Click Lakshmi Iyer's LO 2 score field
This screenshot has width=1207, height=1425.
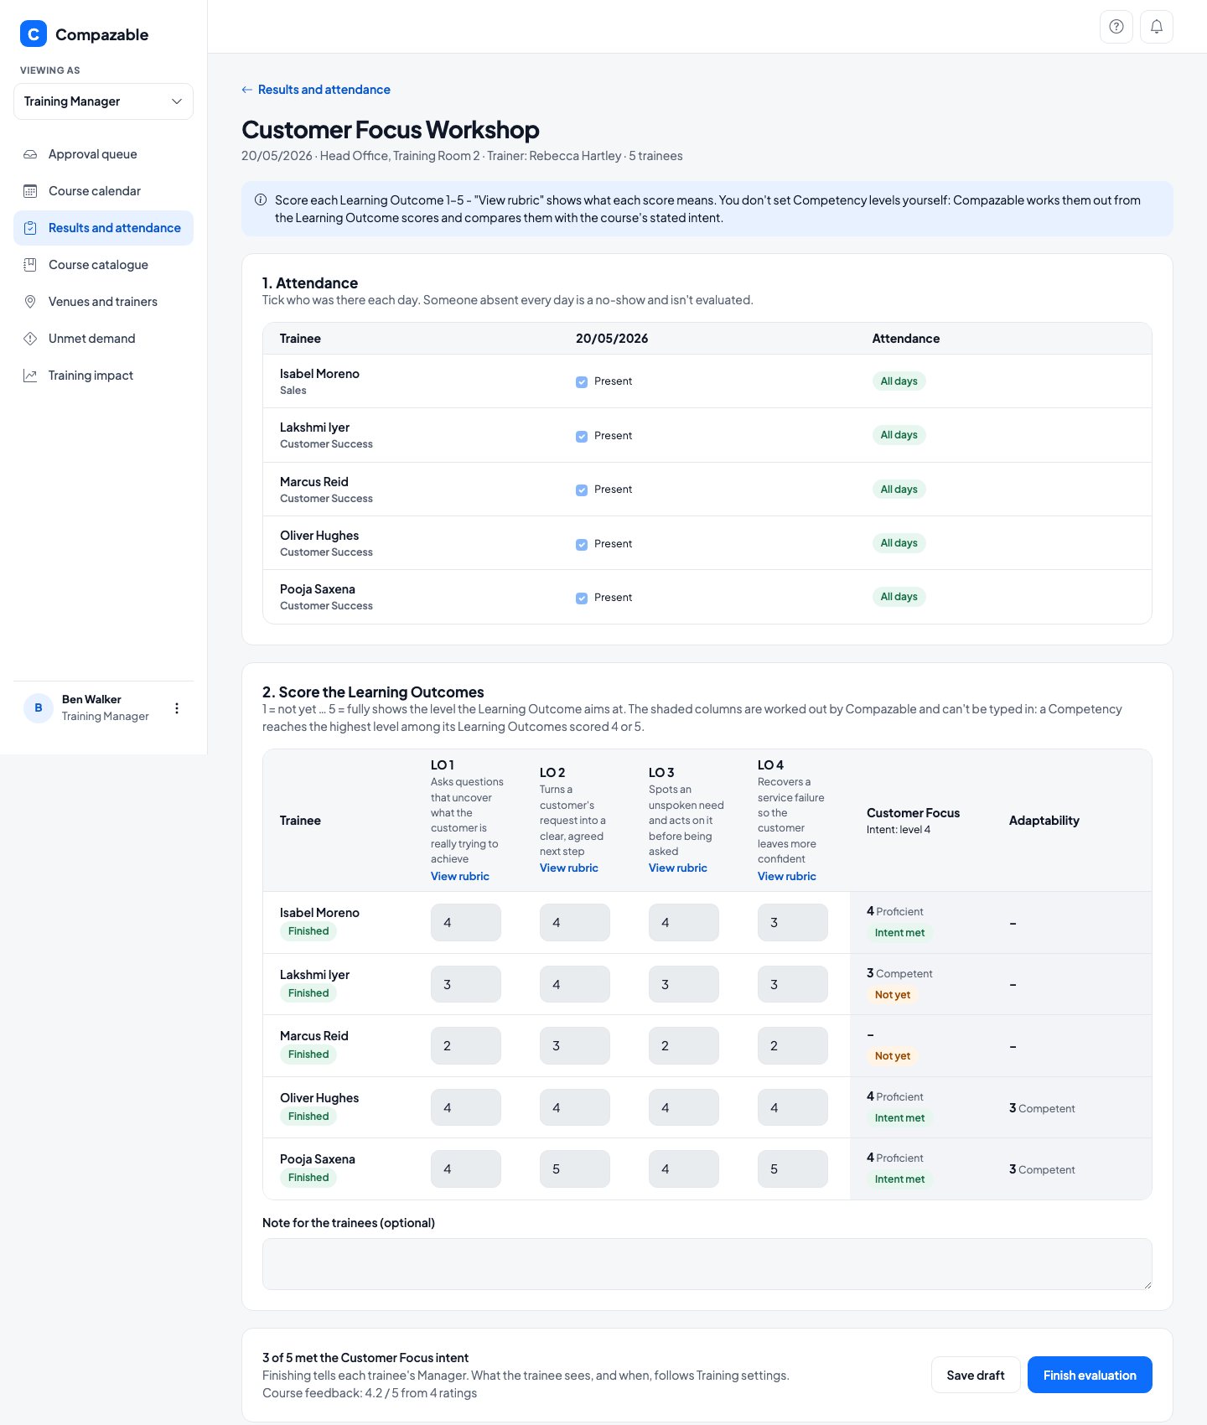(x=575, y=984)
